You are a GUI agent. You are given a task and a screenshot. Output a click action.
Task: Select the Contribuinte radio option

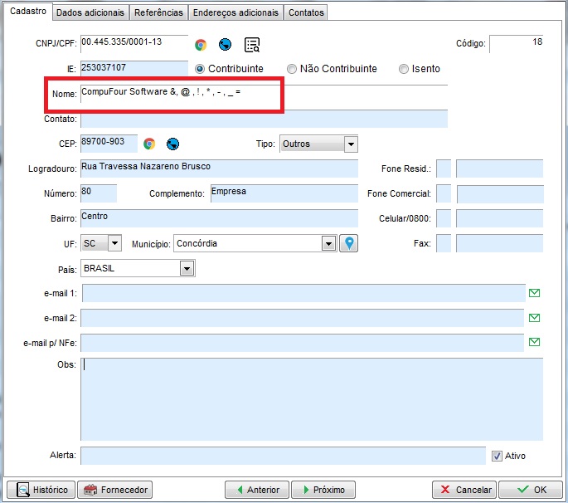pyautogui.click(x=200, y=69)
